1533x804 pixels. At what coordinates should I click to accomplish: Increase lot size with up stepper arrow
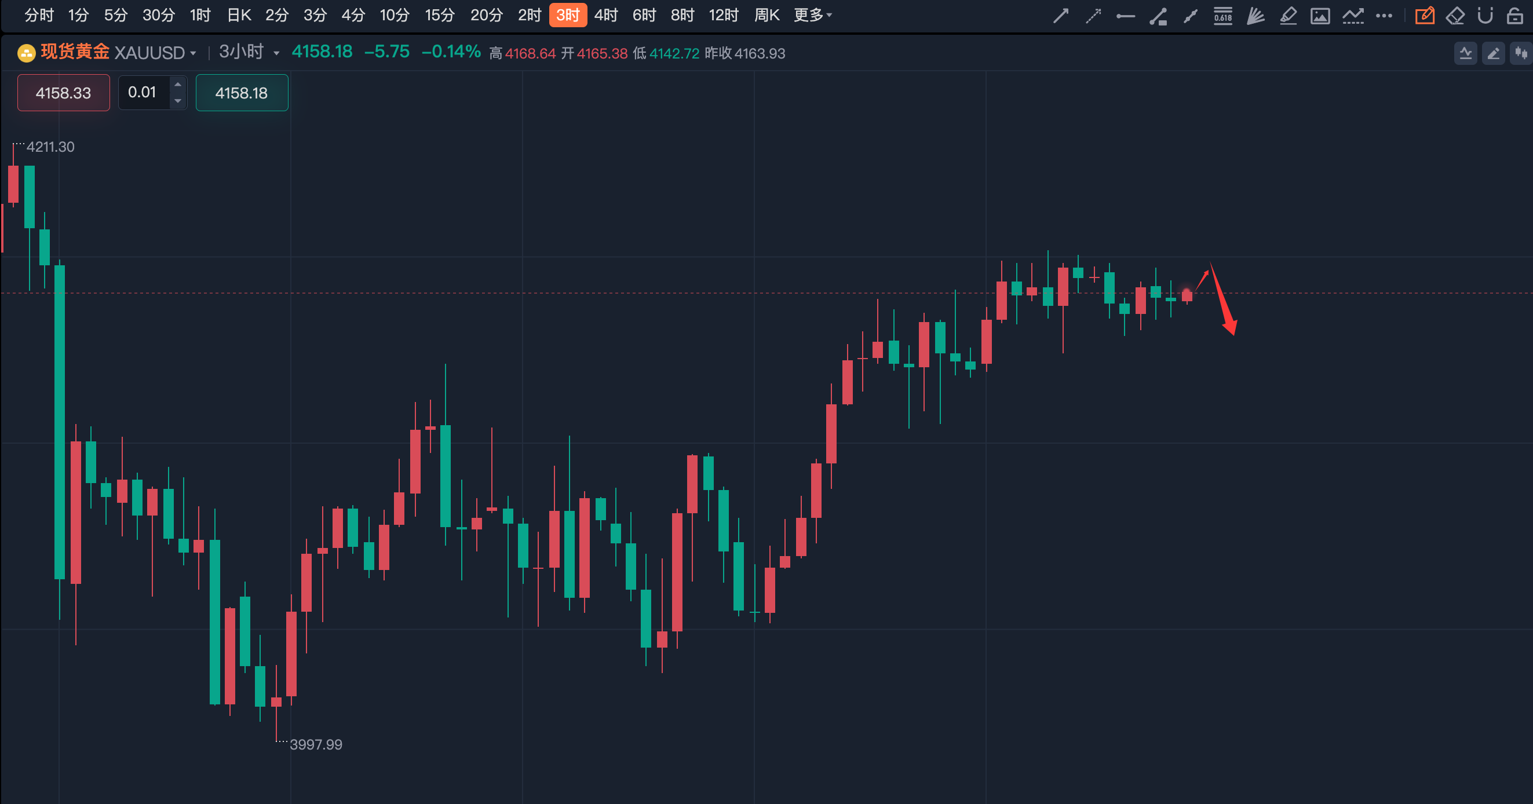click(x=177, y=85)
